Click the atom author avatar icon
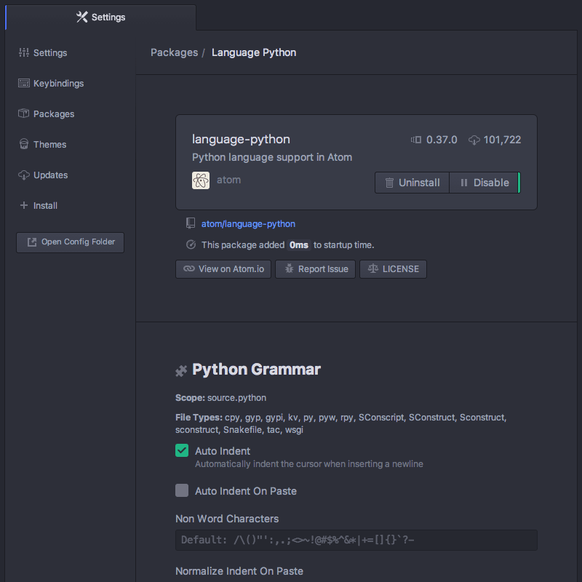The image size is (582, 582). pos(200,180)
